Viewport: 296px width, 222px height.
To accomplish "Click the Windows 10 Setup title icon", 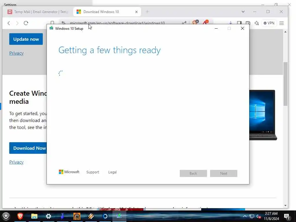I will 51,28.
